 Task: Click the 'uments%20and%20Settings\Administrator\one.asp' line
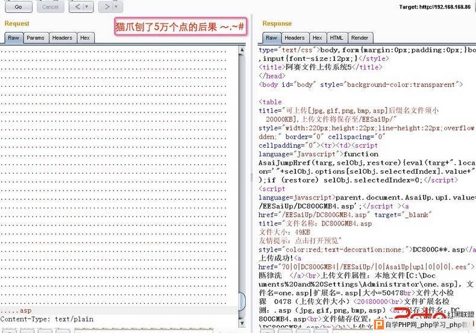(366, 284)
